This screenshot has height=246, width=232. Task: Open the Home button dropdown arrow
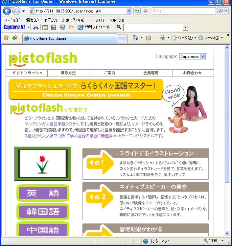[x=141, y=38]
